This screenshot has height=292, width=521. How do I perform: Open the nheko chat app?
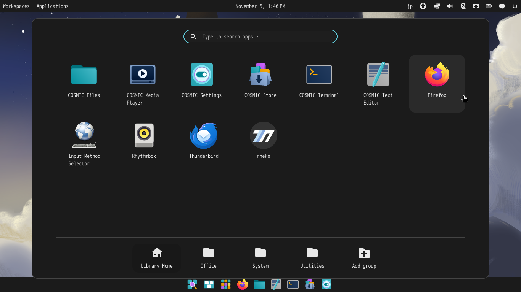pos(264,141)
